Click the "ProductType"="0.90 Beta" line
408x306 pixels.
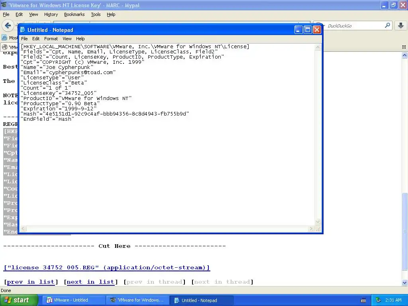tap(60, 104)
